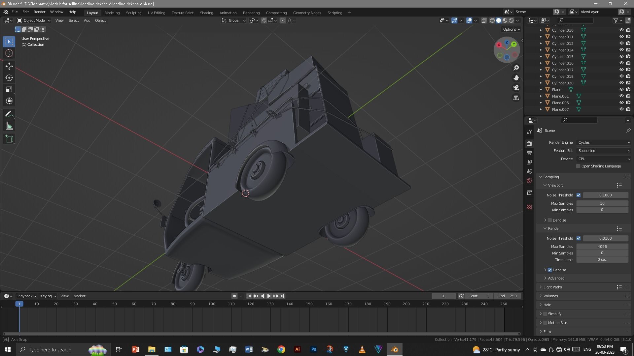
Task: Open the Scene properties tab
Action: (529, 171)
